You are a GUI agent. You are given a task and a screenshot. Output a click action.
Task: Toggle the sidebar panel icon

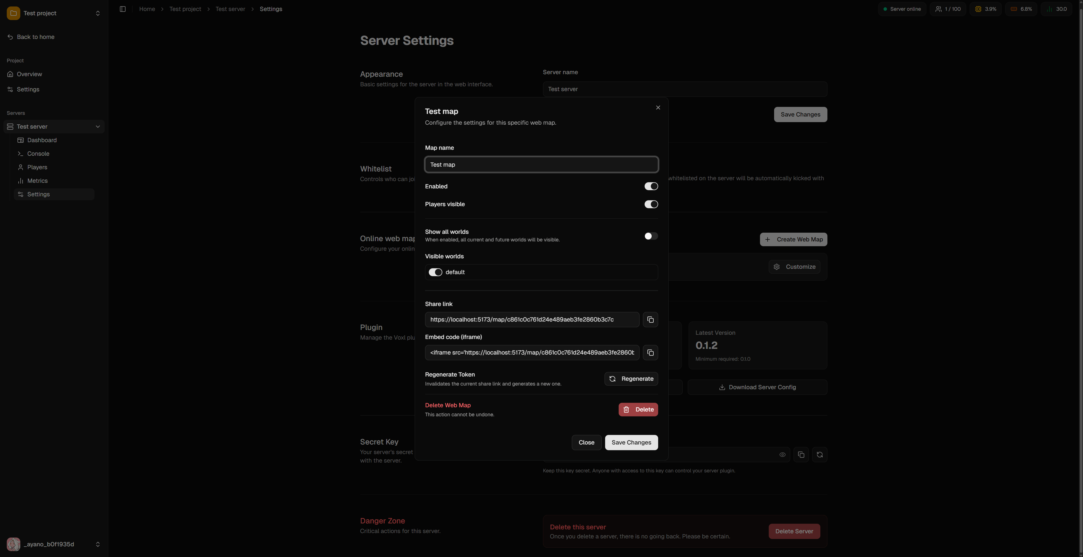(x=123, y=9)
